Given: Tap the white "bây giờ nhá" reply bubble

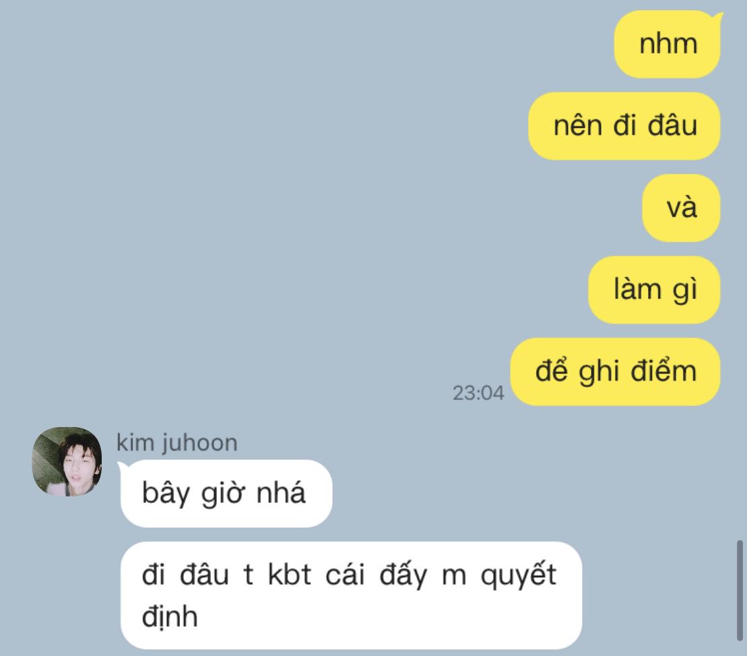Looking at the screenshot, I should (226, 494).
